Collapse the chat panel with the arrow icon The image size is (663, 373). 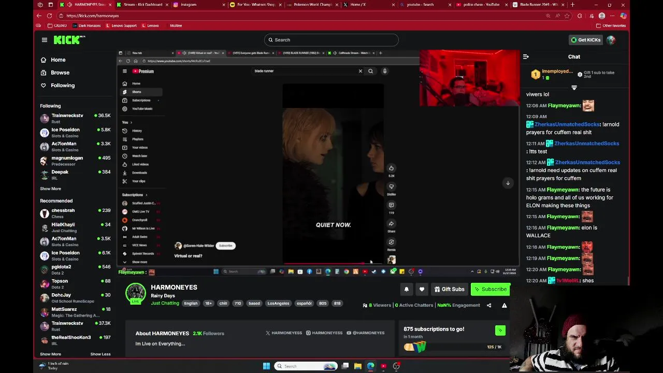tap(526, 57)
